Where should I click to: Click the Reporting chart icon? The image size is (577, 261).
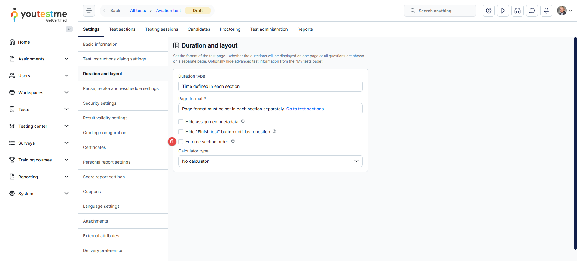click(x=12, y=177)
